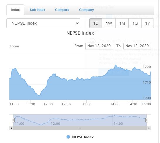
Task: Click the navigator scrollbar left arrow
Action: click(x=11, y=128)
